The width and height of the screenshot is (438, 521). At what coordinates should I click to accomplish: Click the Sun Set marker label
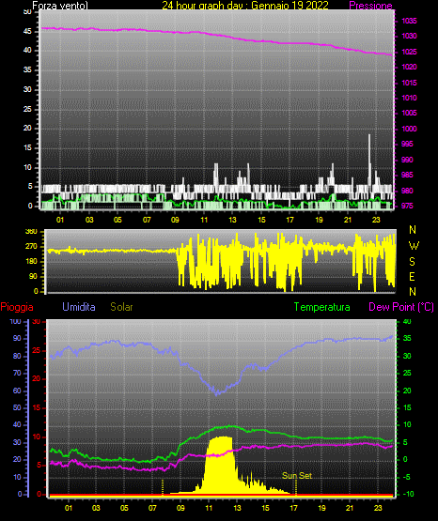coord(297,476)
